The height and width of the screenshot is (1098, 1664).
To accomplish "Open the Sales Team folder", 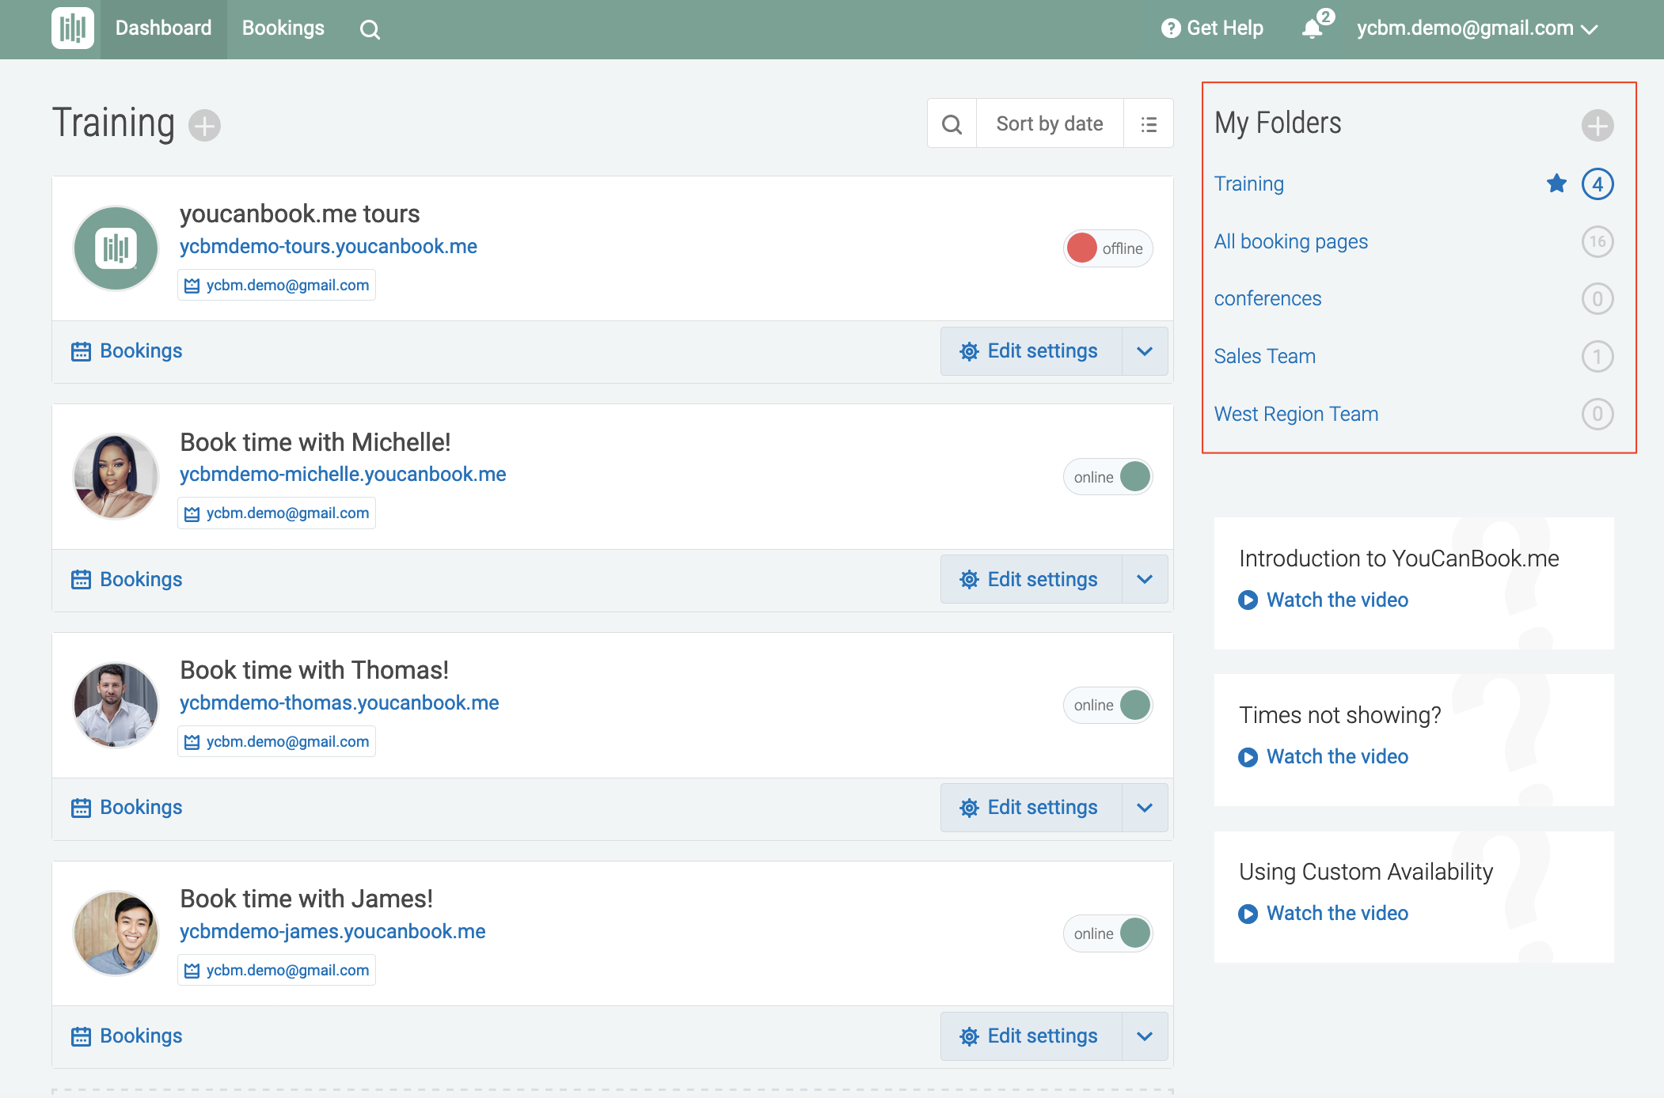I will 1264,356.
